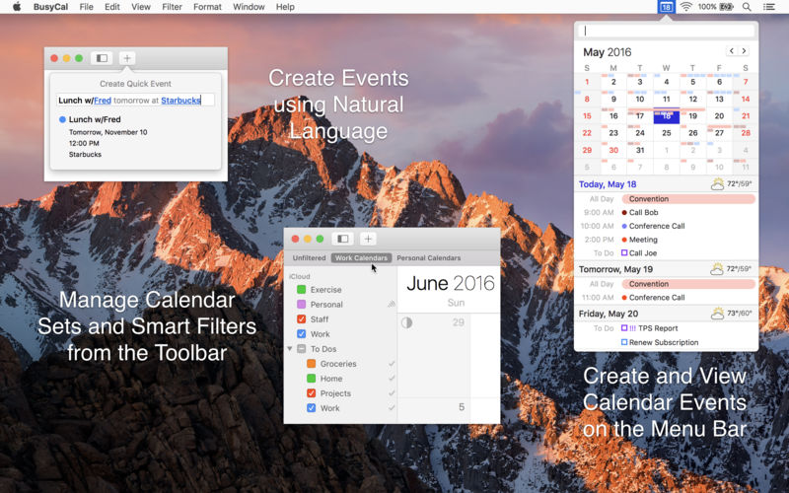Go to next month in mini calendar
Screen dimensions: 789x493
coord(744,51)
